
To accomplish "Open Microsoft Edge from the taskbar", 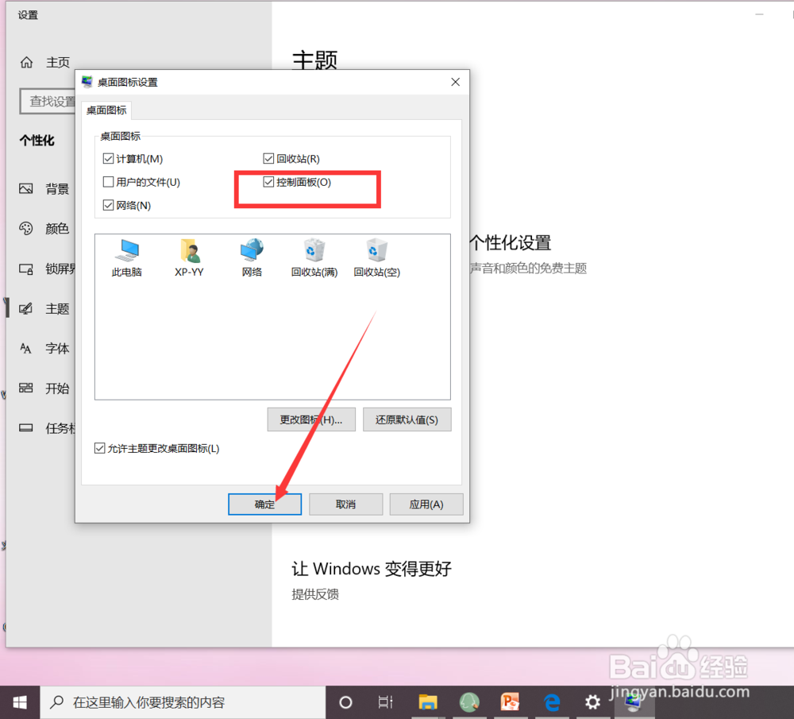I will click(x=552, y=702).
